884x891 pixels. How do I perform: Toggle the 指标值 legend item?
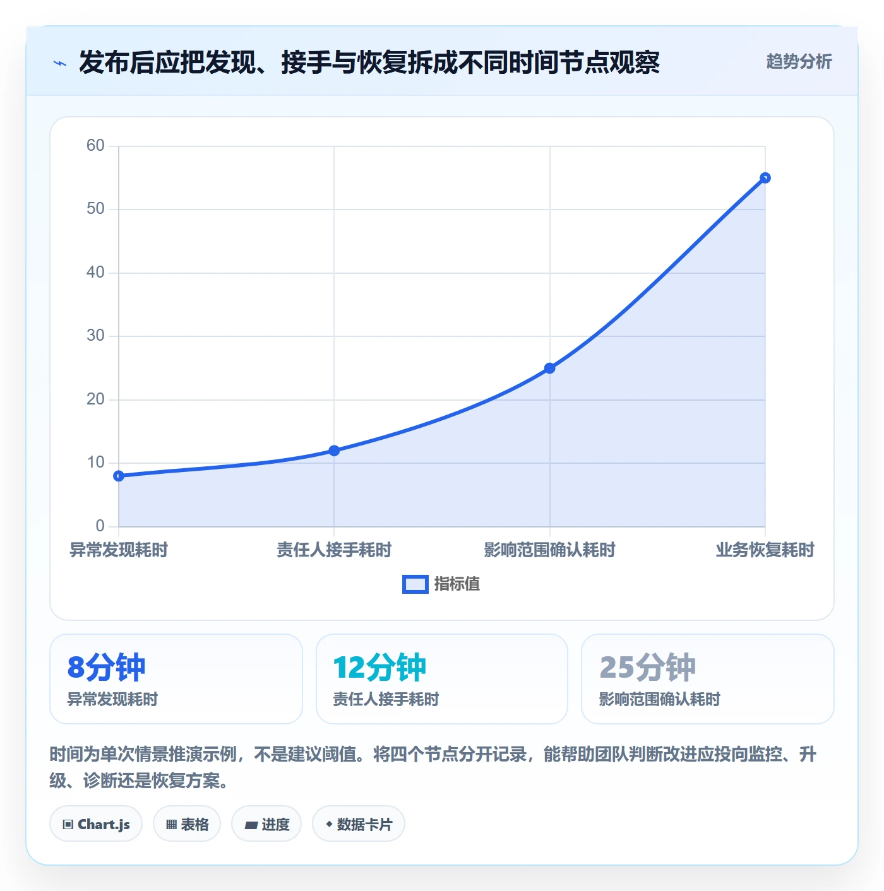441,584
